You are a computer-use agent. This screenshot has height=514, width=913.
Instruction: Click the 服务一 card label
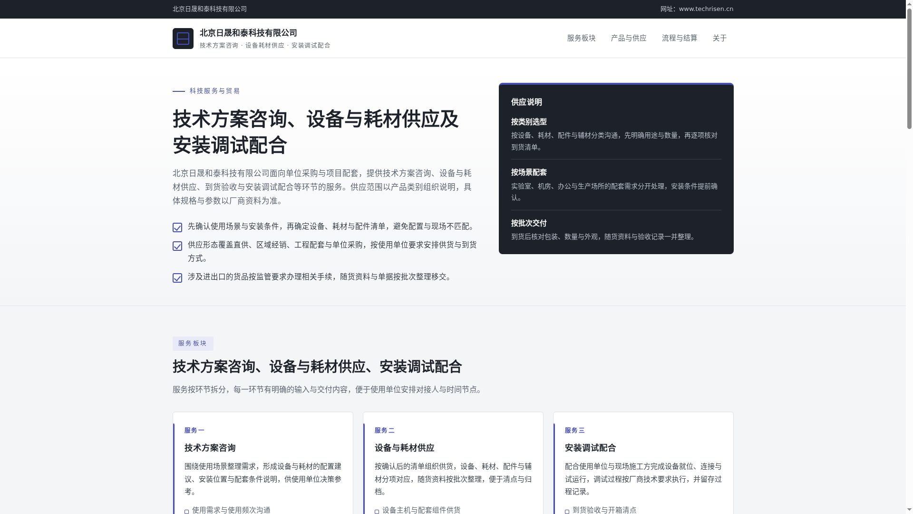coord(194,430)
